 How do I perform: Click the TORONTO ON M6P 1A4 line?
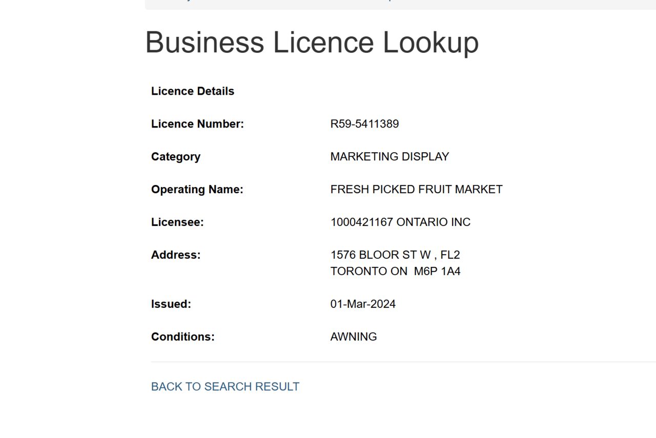tap(395, 272)
